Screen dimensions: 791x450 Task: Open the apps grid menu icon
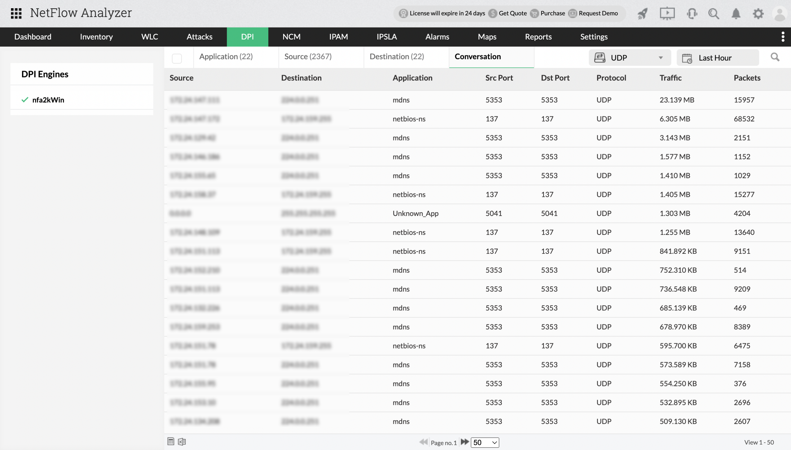click(16, 13)
